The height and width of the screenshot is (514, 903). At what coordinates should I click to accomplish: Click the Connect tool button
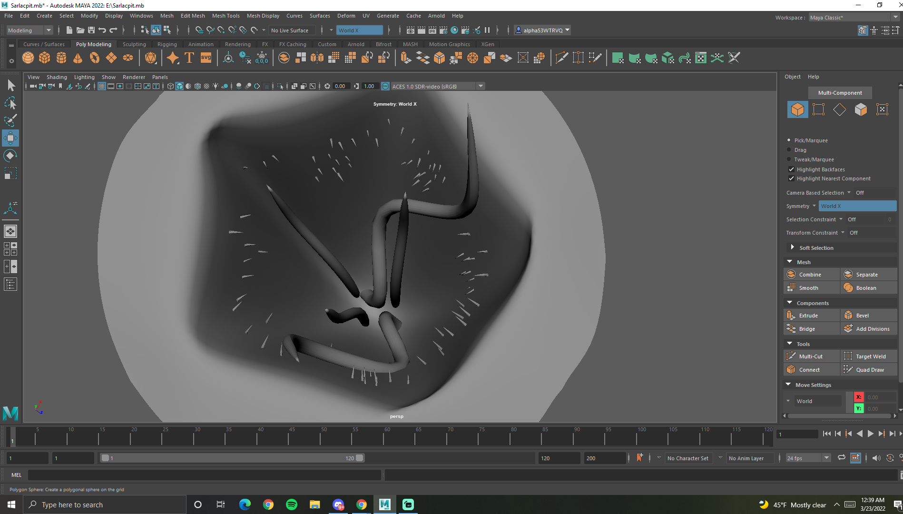812,370
